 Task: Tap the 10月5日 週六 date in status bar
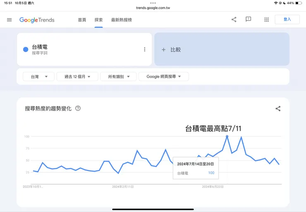pos(24,3)
